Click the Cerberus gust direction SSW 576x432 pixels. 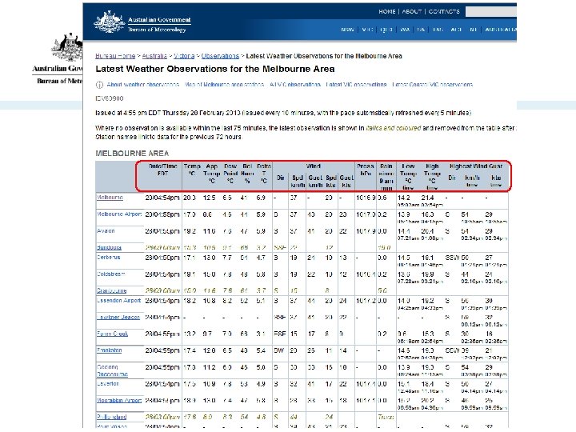pyautogui.click(x=452, y=258)
